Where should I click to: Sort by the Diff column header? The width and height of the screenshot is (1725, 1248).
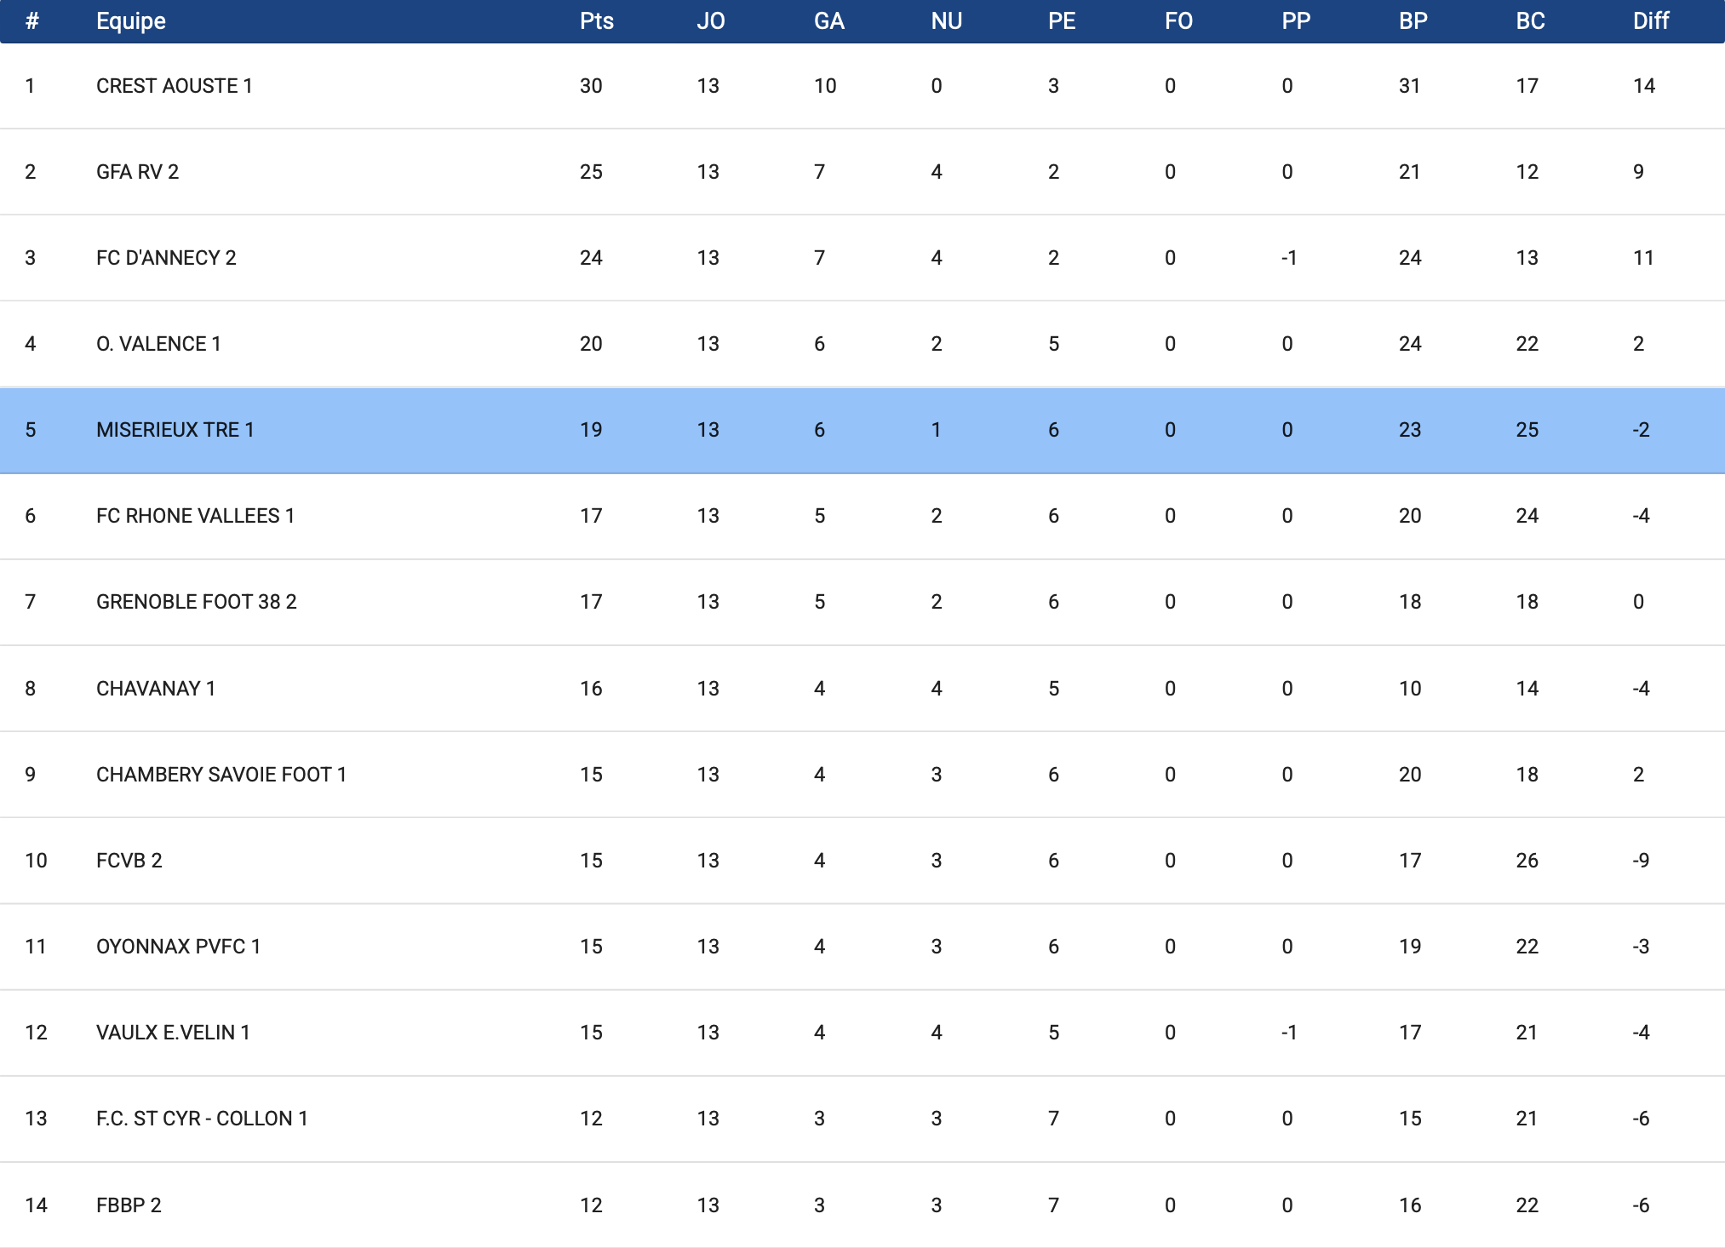(1650, 21)
